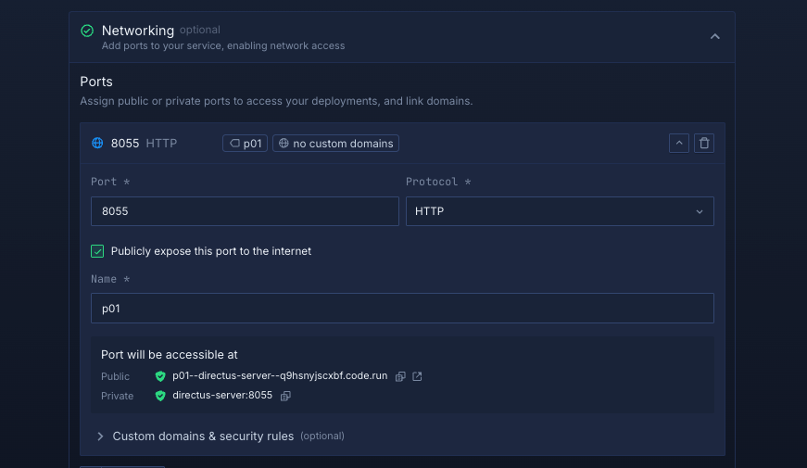Viewport: 807px width, 468px height.
Task: Click the Networking section title
Action: coord(137,31)
